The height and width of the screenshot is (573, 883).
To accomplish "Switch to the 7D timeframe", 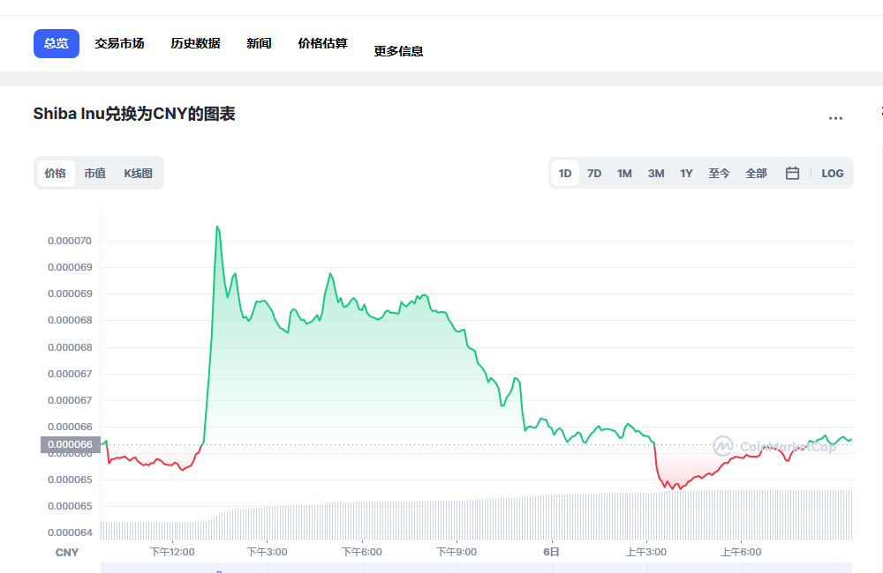I will [x=593, y=173].
